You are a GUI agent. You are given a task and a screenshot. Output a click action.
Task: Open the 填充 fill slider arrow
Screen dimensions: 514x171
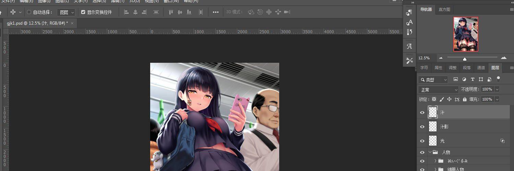pos(497,99)
